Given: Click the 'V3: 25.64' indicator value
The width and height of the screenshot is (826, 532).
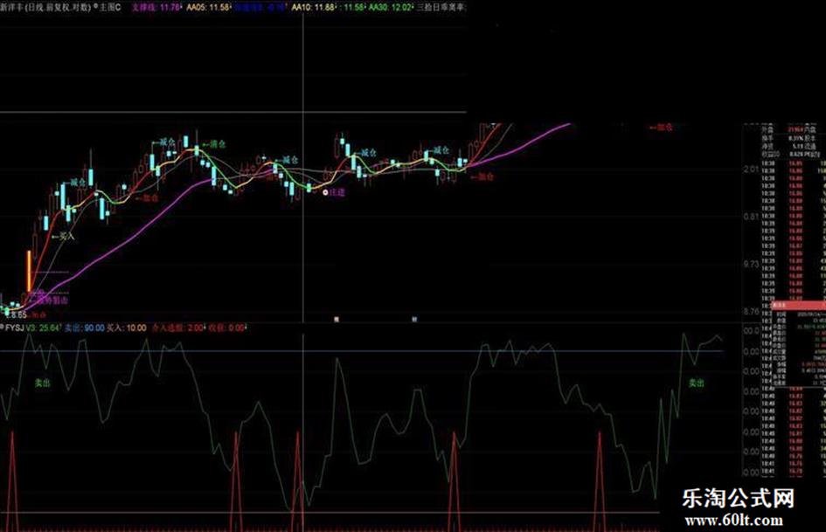Looking at the screenshot, I should click(44, 328).
